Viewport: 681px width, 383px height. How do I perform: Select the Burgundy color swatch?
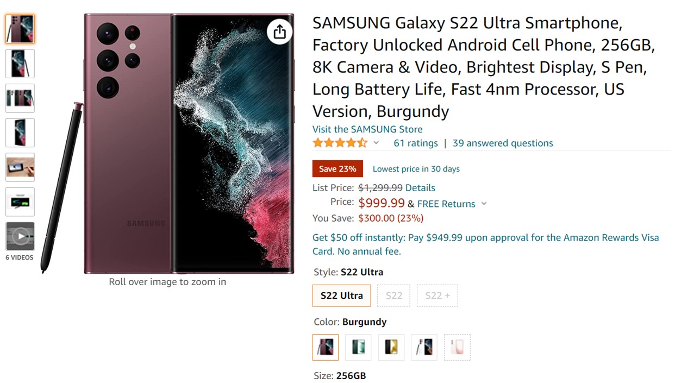[326, 347]
